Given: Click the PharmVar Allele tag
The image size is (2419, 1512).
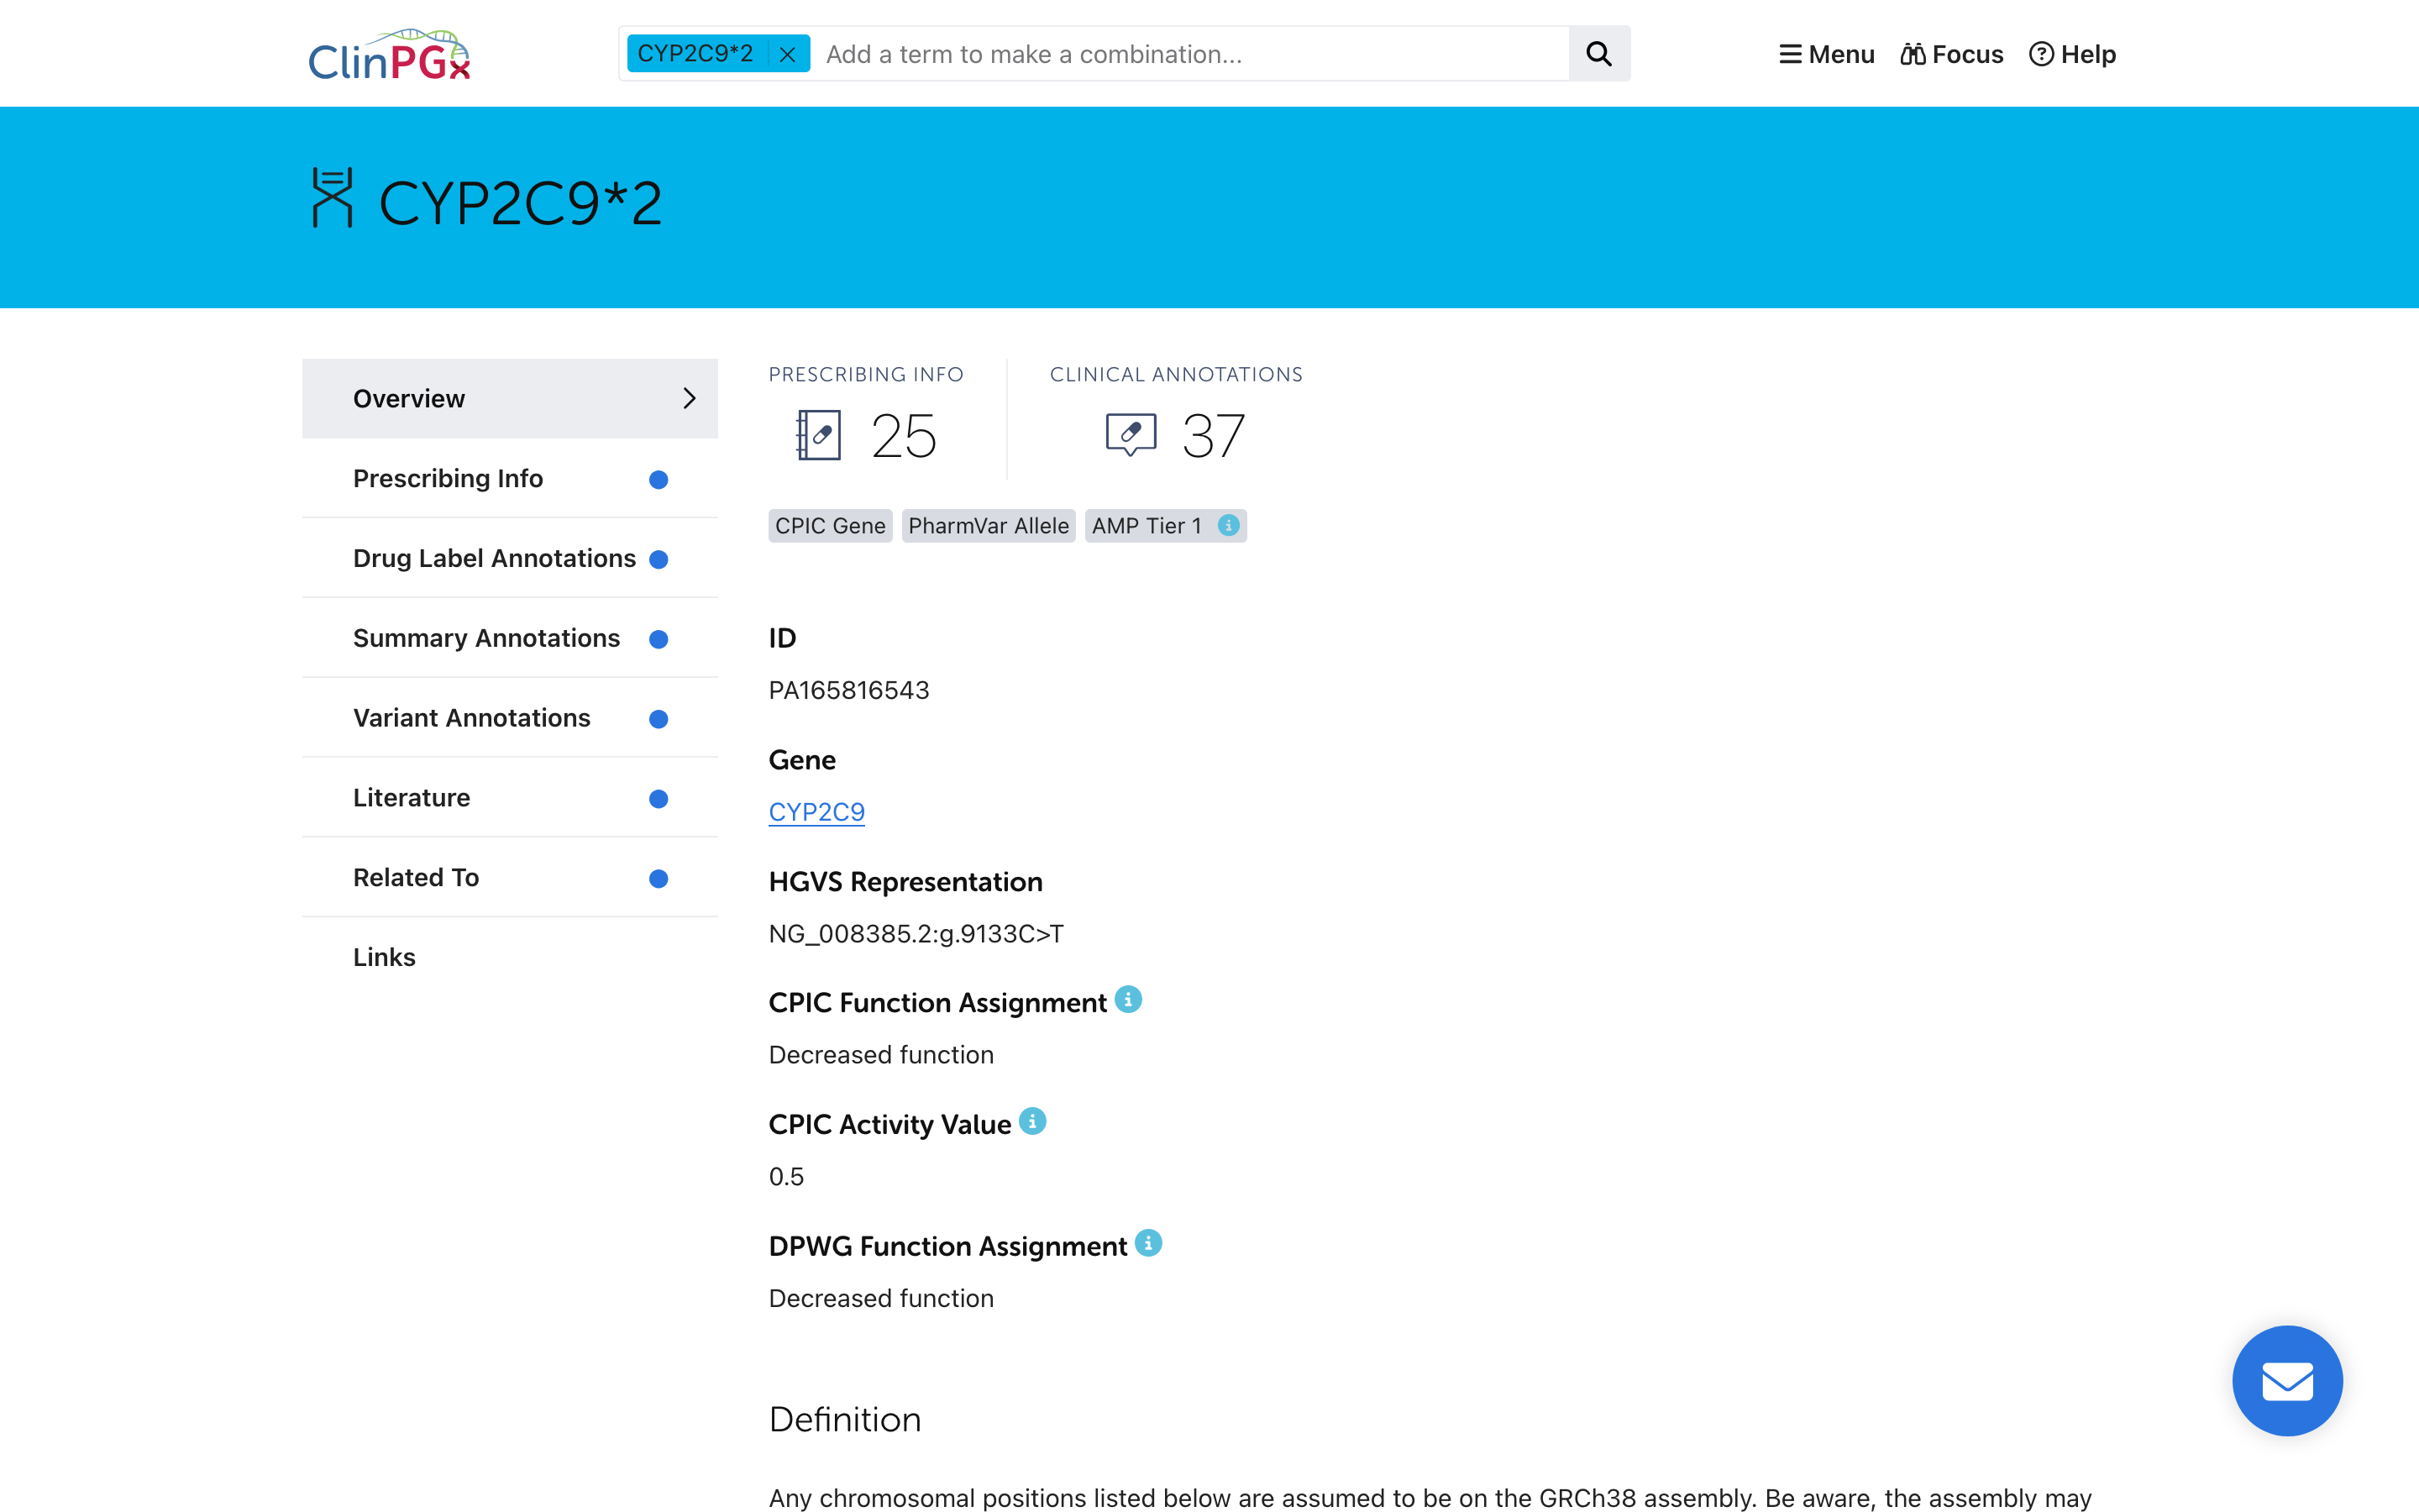Looking at the screenshot, I should coord(988,526).
